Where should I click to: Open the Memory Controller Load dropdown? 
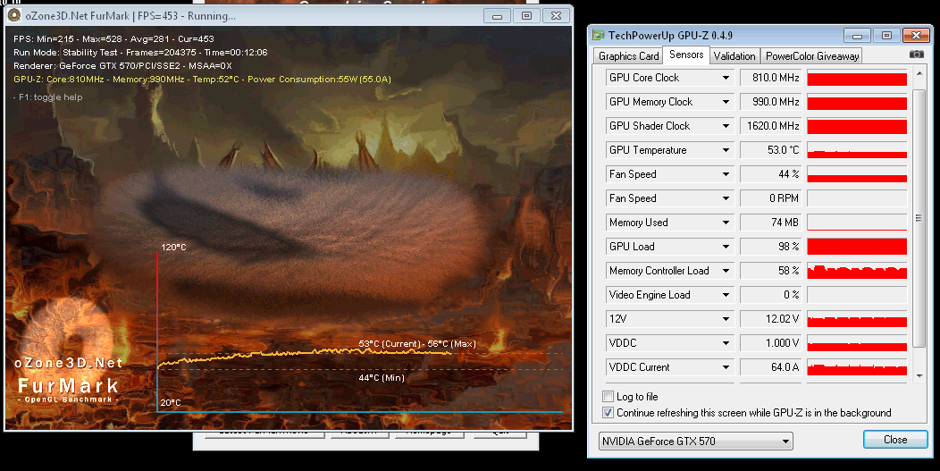(726, 271)
